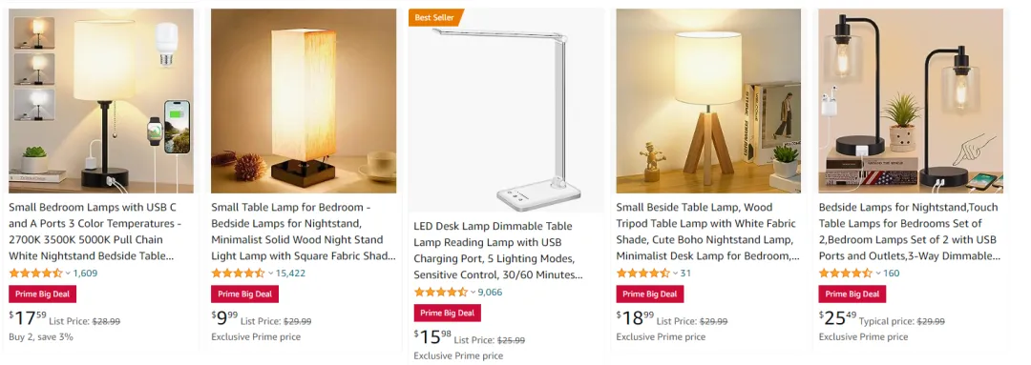Image resolution: width=1031 pixels, height=365 pixels.
Task: Open the 15,422 reviews link
Action: (x=290, y=274)
